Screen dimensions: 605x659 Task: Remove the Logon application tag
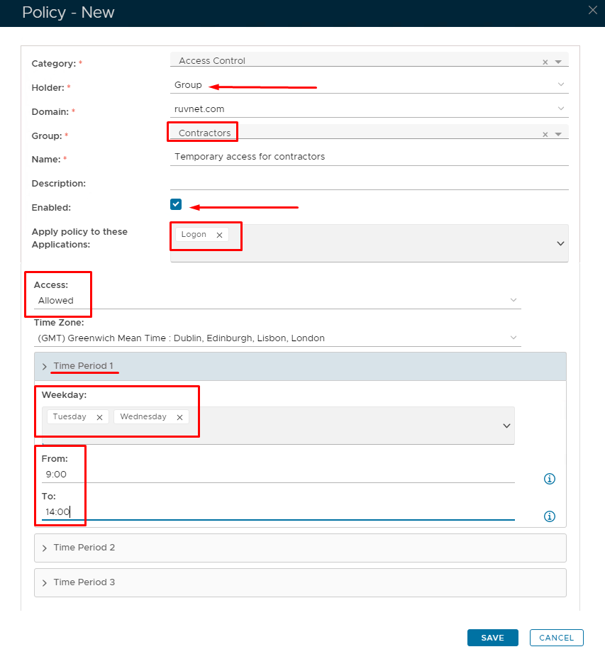219,235
